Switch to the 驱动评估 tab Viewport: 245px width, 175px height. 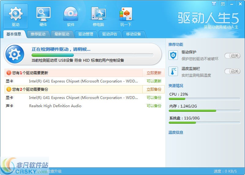pos(110,34)
